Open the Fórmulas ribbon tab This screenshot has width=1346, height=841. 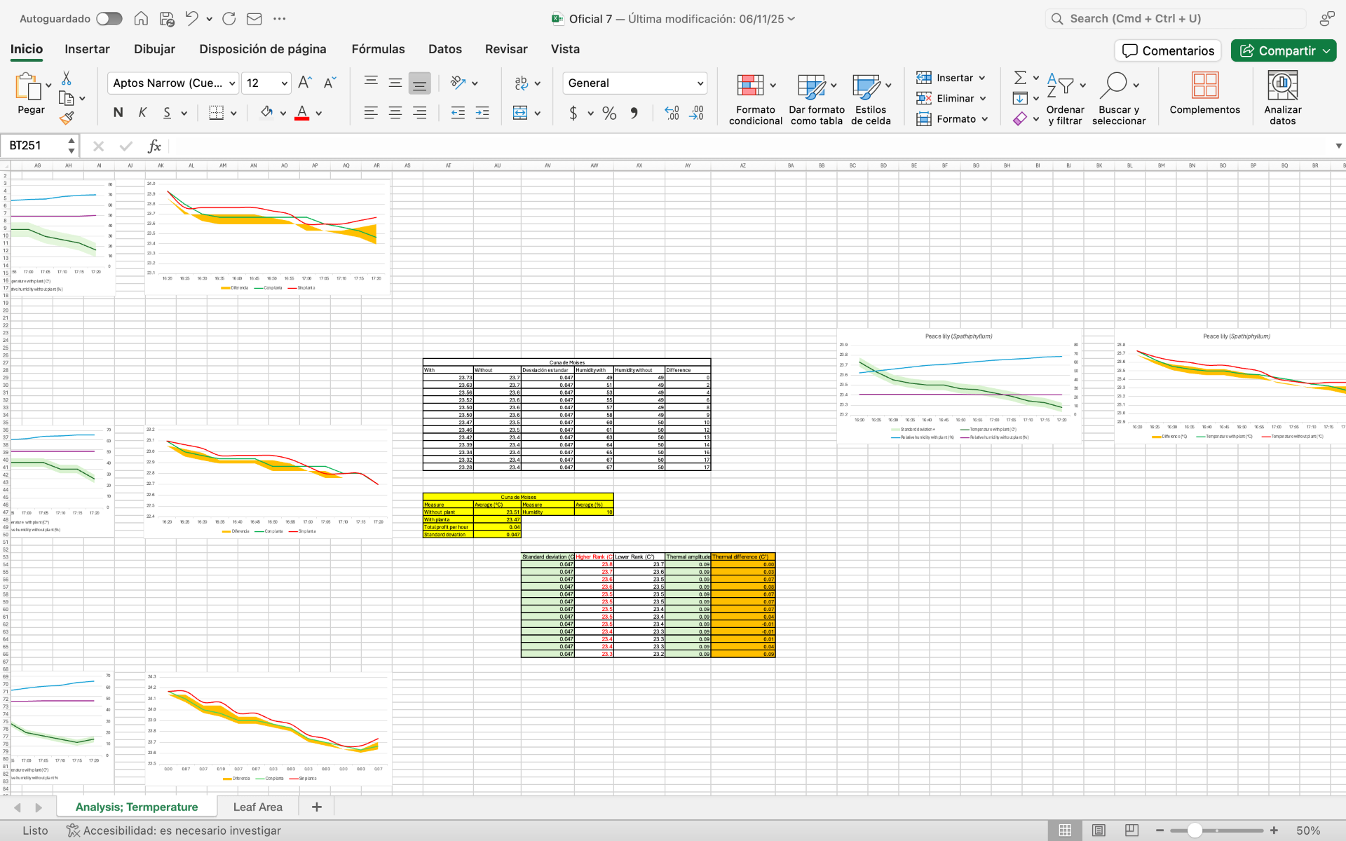(x=378, y=49)
